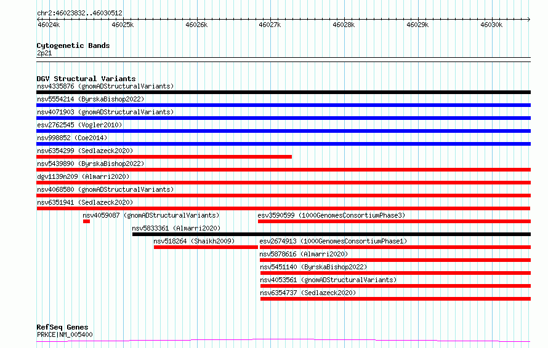548x348 pixels.
Task: Click the 46025k ruler tick label
Action: click(x=123, y=25)
